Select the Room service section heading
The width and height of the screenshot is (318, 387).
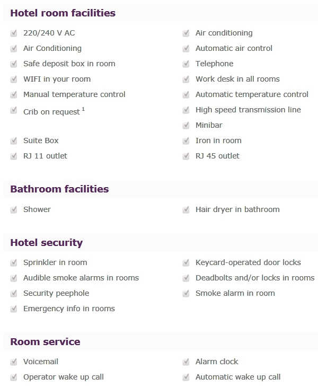tap(46, 342)
